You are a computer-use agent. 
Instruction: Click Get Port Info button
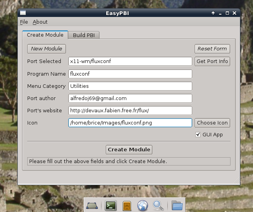pyautogui.click(x=212, y=61)
